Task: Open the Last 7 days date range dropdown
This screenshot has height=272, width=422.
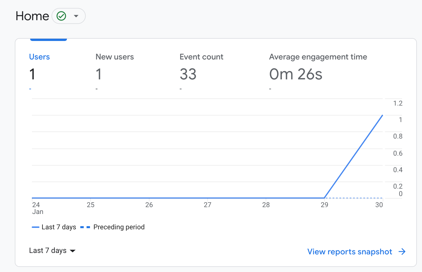Action: [52, 251]
